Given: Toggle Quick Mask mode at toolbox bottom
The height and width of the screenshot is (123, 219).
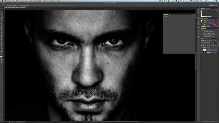Looking at the screenshot, I should tap(2, 59).
